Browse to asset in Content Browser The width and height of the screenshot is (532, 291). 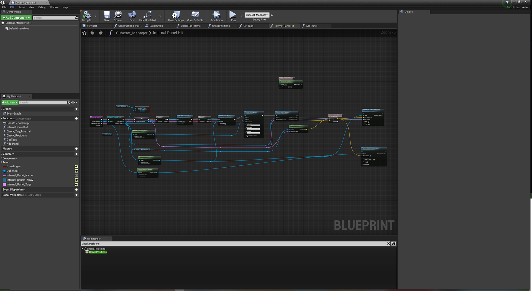click(117, 16)
